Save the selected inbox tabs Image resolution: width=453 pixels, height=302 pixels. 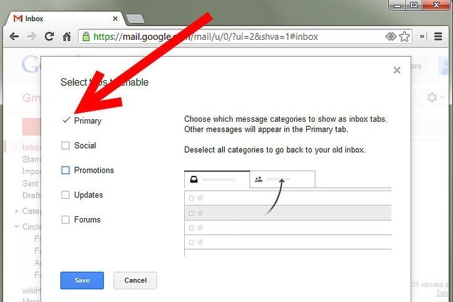[x=82, y=280]
